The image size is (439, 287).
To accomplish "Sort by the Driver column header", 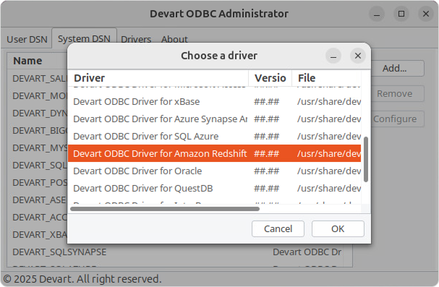I will point(158,78).
